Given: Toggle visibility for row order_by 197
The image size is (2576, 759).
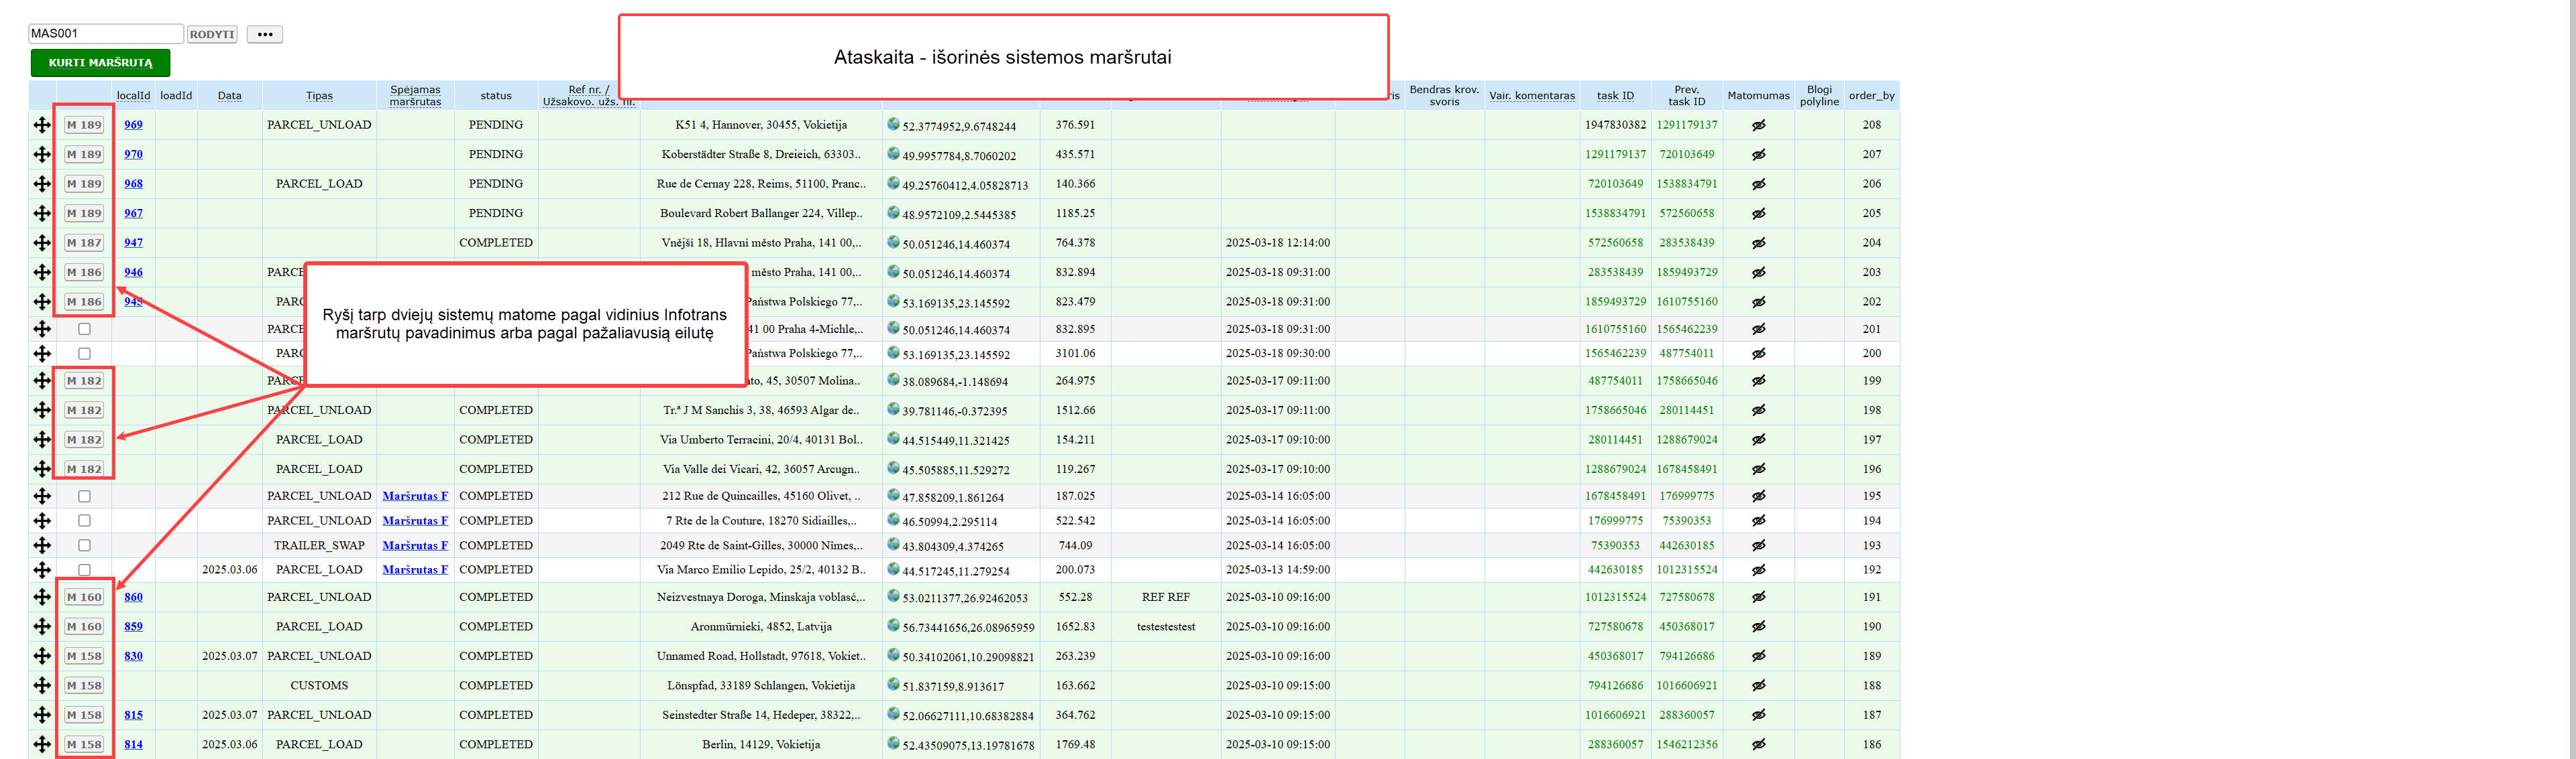Looking at the screenshot, I should point(1758,439).
